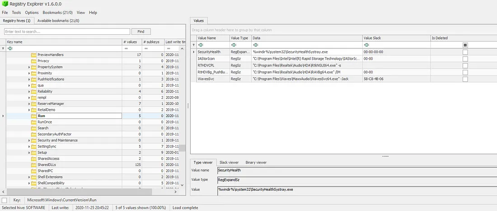This screenshot has height=211, width=497.
Task: Select the RunOnce folder icon
Action: 34,122
